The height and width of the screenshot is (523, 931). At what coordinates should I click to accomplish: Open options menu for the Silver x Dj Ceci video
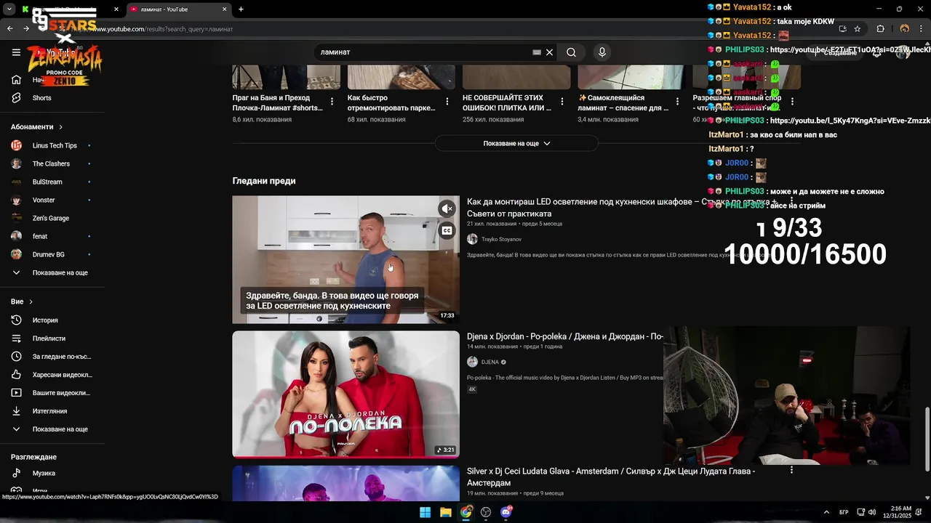(x=791, y=470)
